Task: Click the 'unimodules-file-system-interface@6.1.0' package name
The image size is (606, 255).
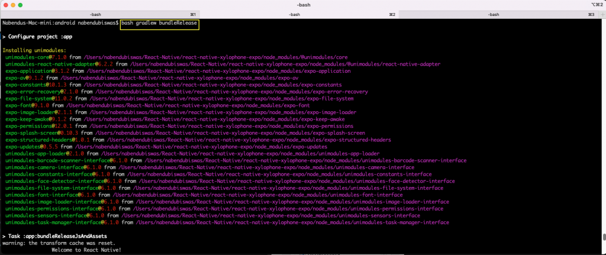Action: [x=61, y=188]
